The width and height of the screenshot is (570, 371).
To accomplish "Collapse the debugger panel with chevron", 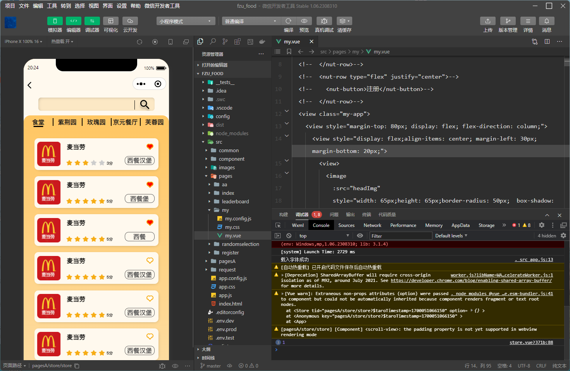I will (547, 215).
